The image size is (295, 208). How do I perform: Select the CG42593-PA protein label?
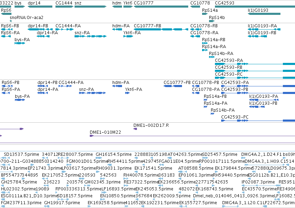click(x=235, y=82)
